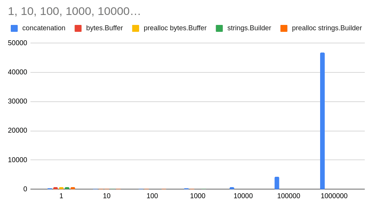Screen dimensions: 372x204
Task: Click the red bytes.Buffer bar at 1
Action: 55,188
